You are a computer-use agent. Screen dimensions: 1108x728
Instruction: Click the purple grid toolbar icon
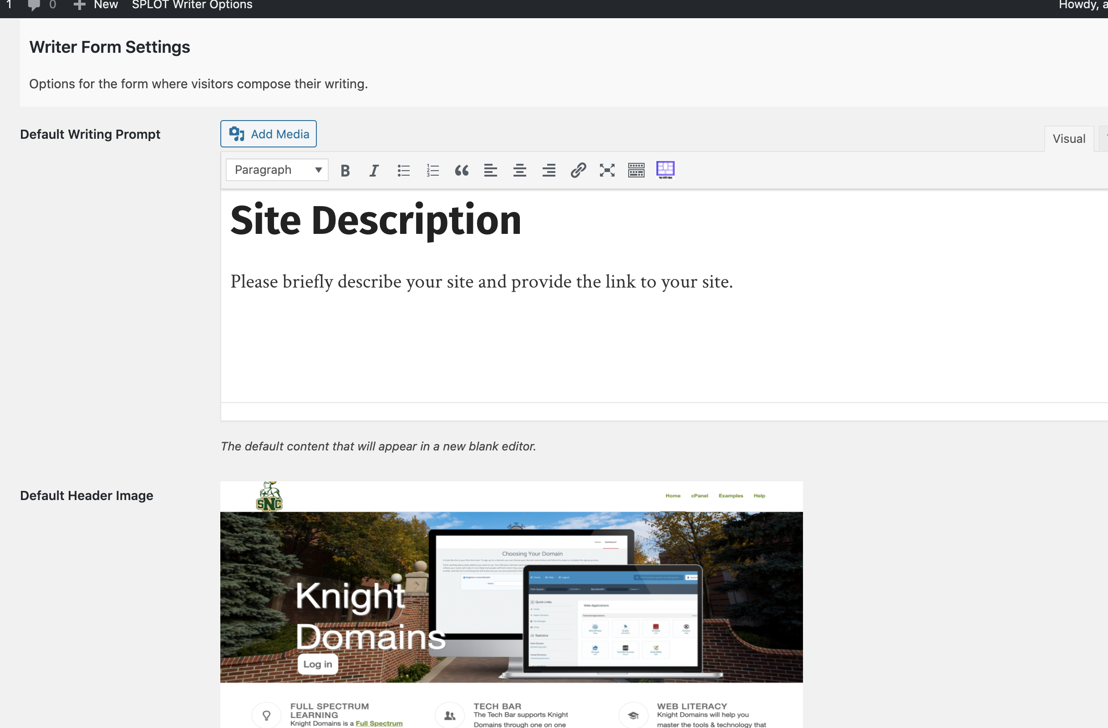(x=665, y=169)
